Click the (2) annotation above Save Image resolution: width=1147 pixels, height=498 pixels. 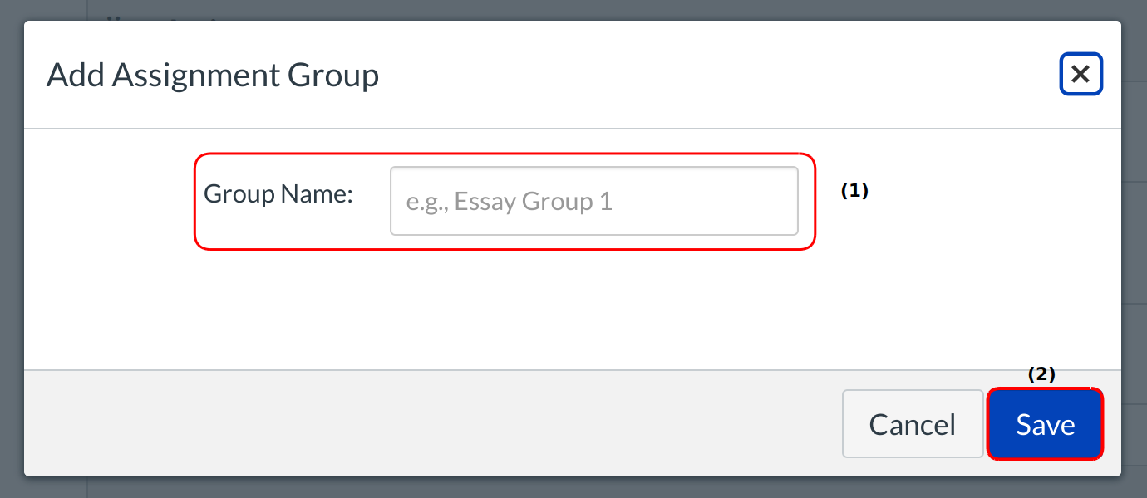click(x=1041, y=373)
